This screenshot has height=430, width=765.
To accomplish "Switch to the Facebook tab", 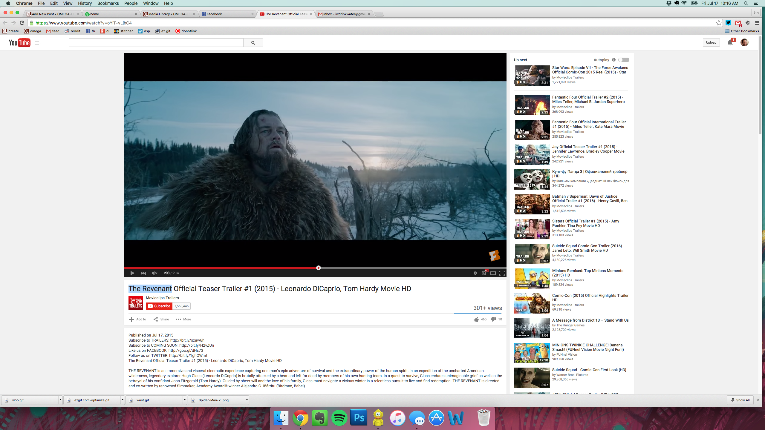I will tap(227, 14).
